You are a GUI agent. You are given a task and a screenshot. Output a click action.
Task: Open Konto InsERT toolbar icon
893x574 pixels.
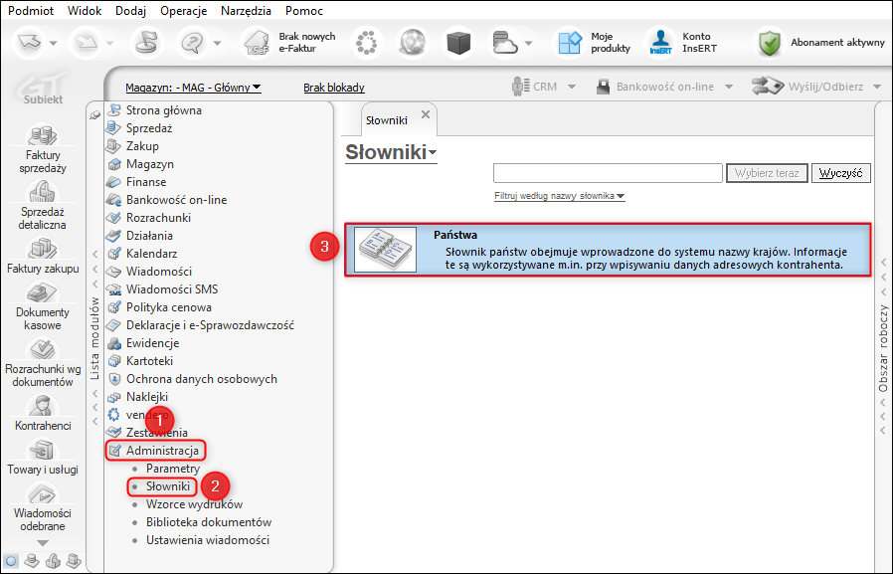coord(660,43)
